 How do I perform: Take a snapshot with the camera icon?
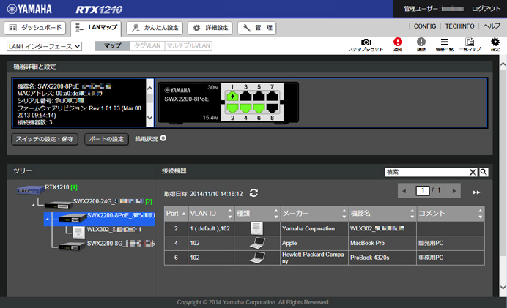(x=366, y=43)
